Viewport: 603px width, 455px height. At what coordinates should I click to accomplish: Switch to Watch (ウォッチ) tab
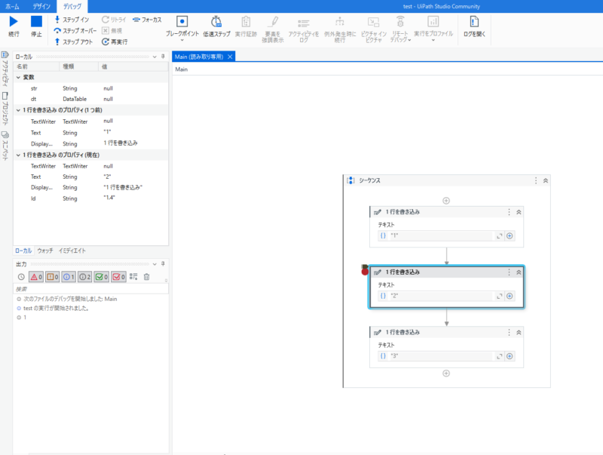tap(45, 251)
